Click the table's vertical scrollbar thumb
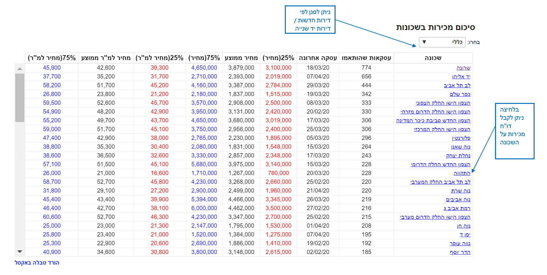 [20, 98]
